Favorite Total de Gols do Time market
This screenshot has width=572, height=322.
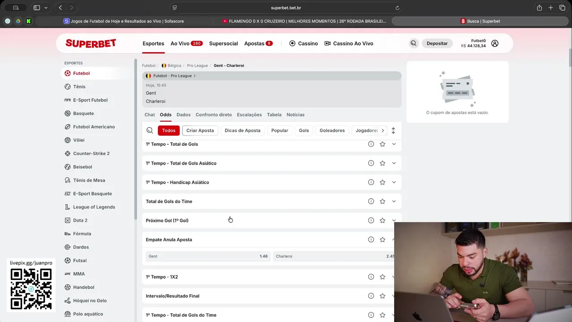(x=383, y=201)
